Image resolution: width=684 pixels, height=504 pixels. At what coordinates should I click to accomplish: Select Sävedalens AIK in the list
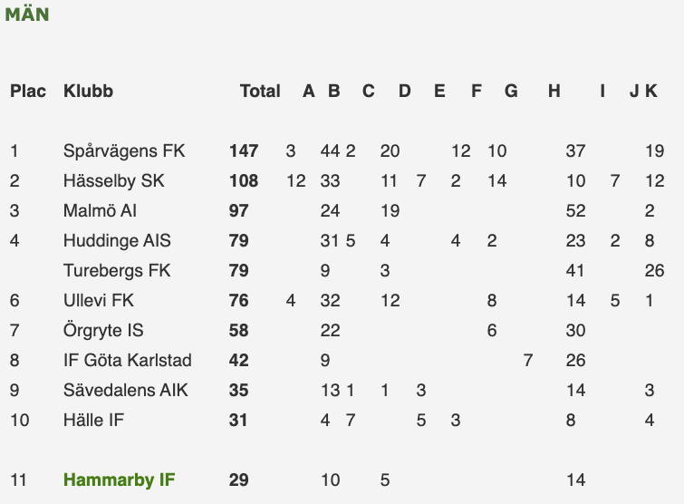[124, 391]
